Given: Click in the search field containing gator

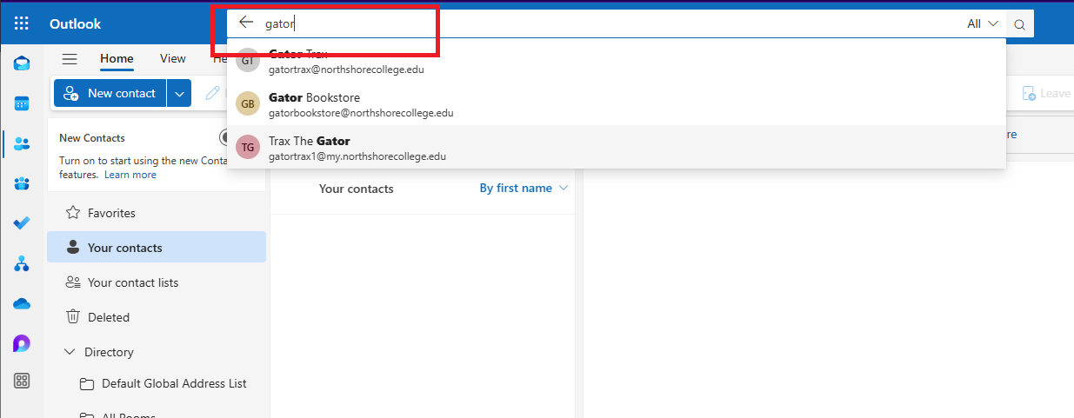Looking at the screenshot, I should (x=609, y=24).
